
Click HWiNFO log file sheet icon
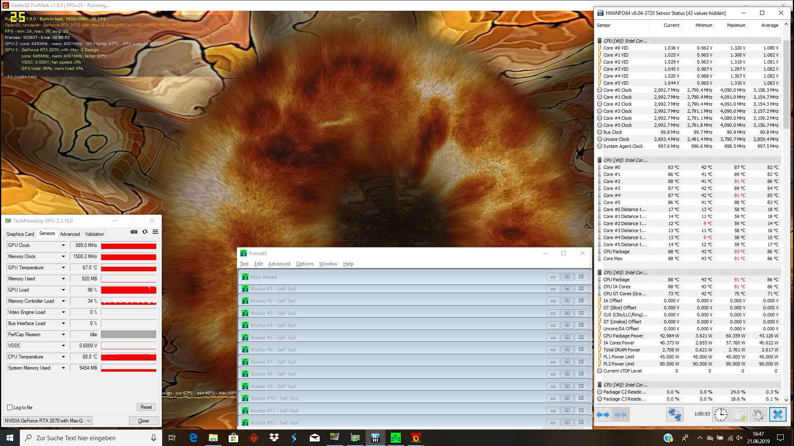(740, 414)
